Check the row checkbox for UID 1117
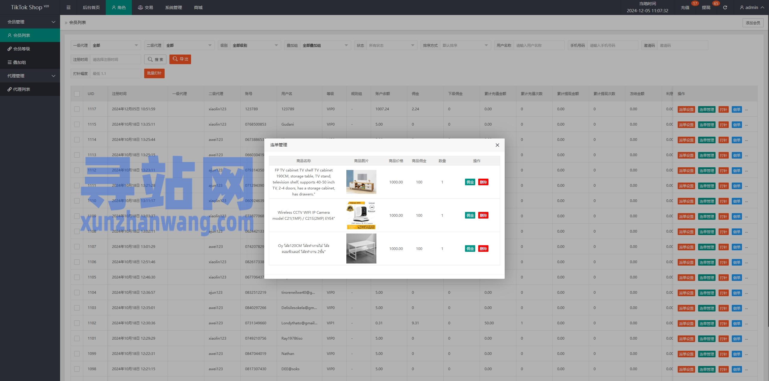 77,109
